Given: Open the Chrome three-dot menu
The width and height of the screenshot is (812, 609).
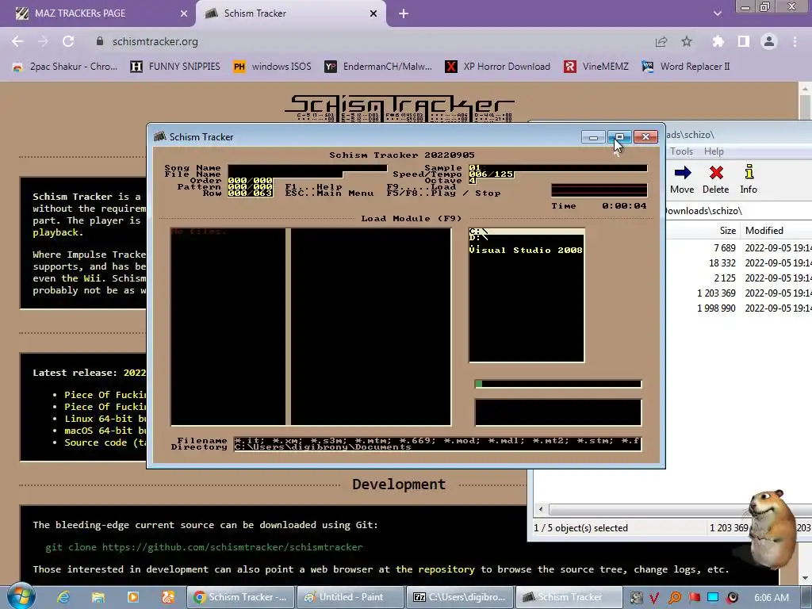Looking at the screenshot, I should 795,41.
